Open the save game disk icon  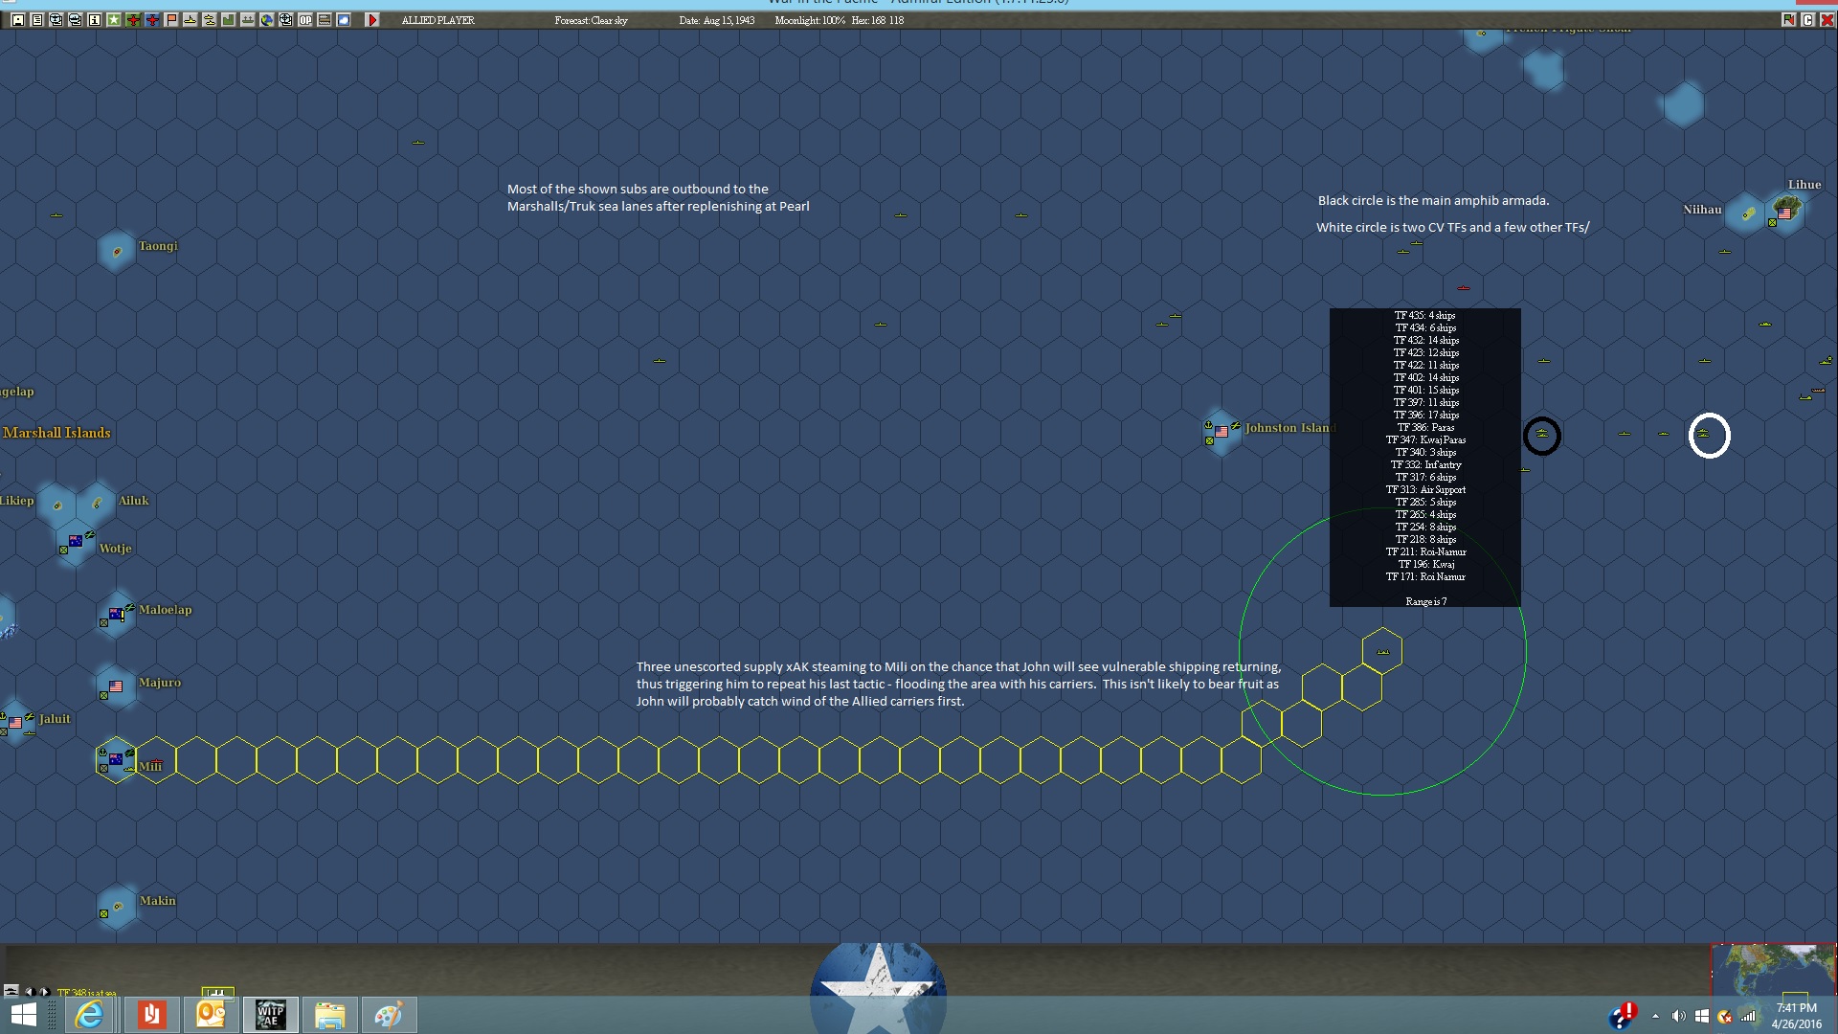point(18,19)
